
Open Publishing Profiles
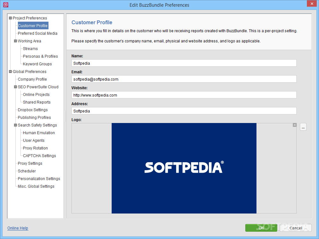pyautogui.click(x=34, y=118)
